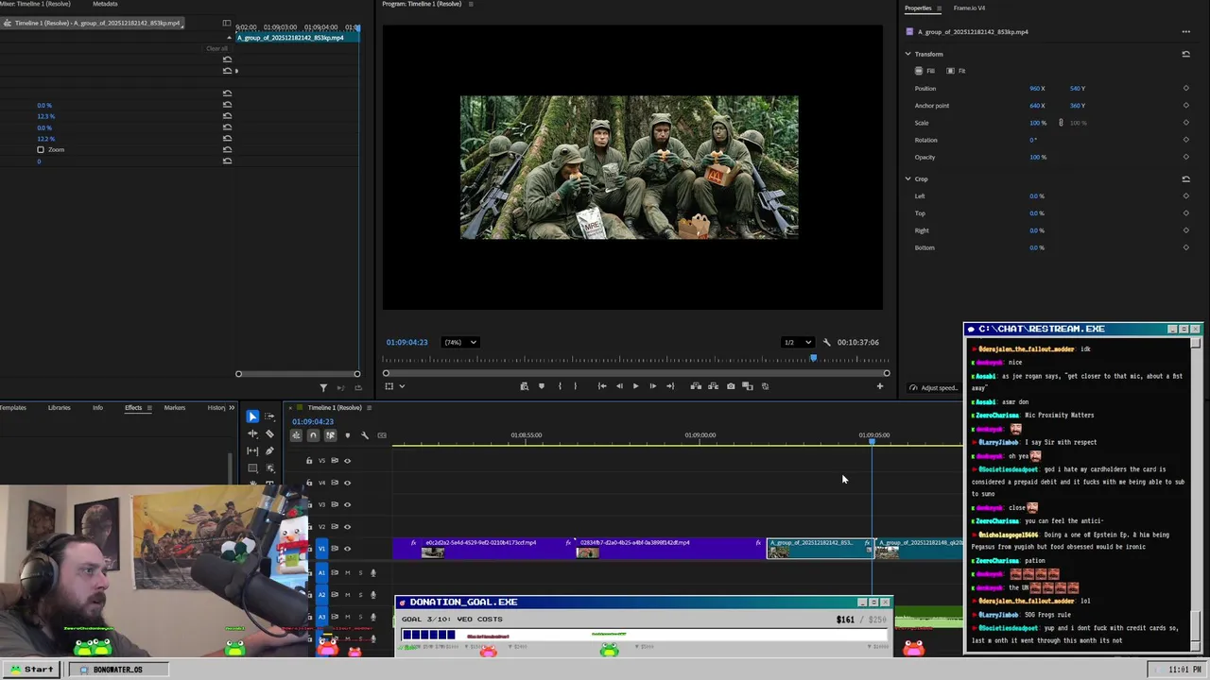This screenshot has width=1210, height=680.
Task: Mute audio track A1
Action: pos(347,572)
